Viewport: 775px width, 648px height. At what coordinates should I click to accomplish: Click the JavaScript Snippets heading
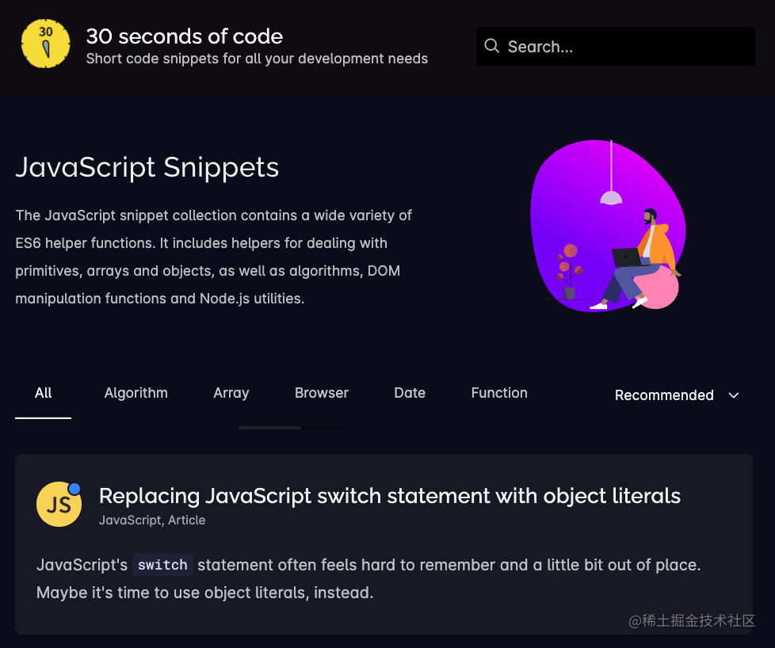(147, 167)
